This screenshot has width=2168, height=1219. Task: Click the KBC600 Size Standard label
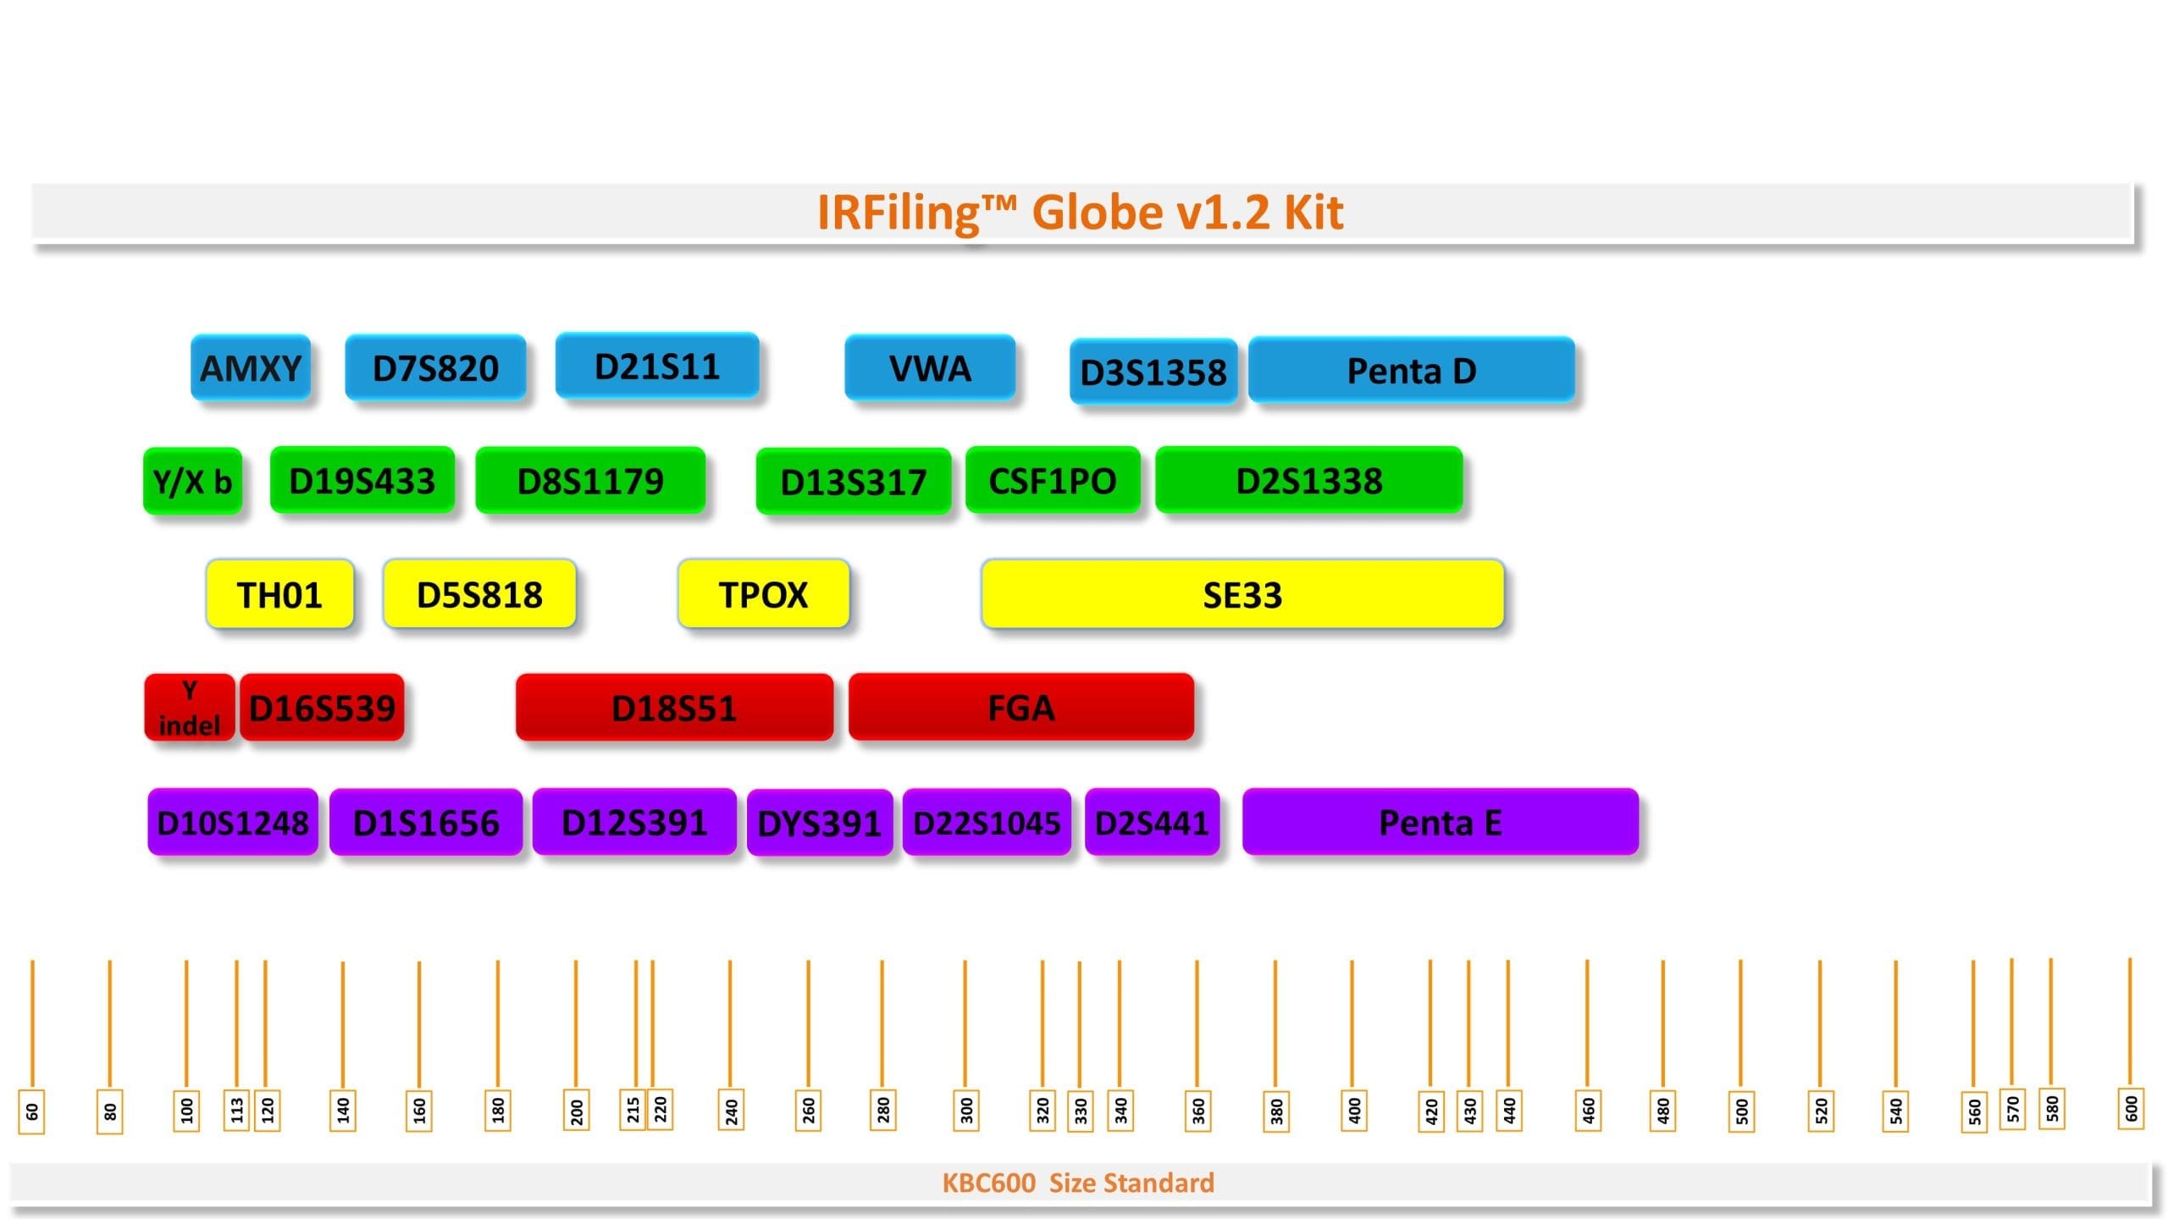click(x=1078, y=1183)
